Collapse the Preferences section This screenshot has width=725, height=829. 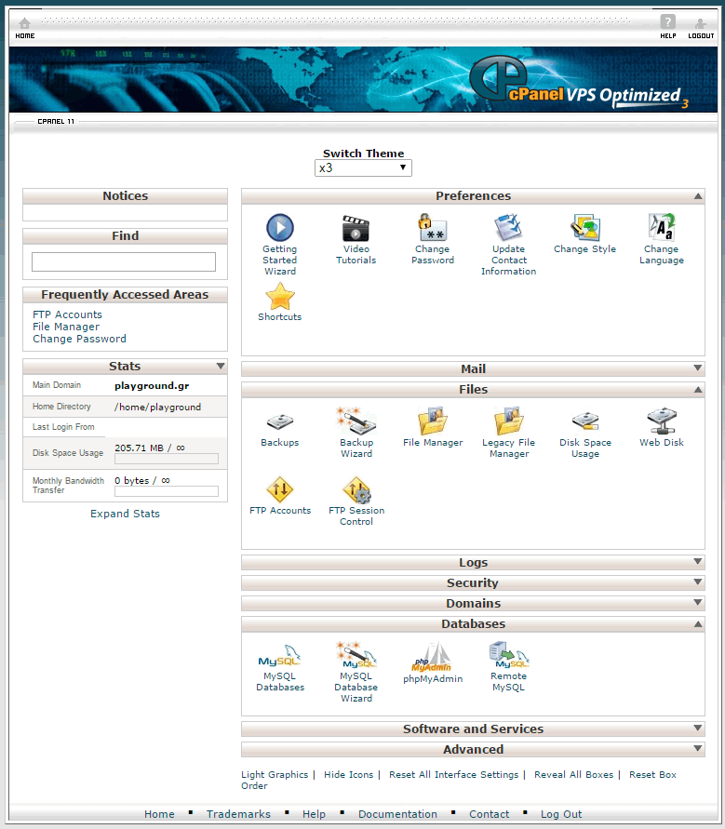click(x=698, y=196)
